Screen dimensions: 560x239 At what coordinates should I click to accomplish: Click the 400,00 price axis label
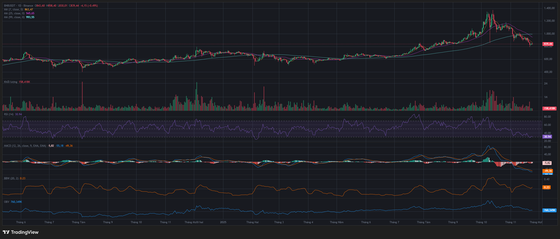point(548,72)
